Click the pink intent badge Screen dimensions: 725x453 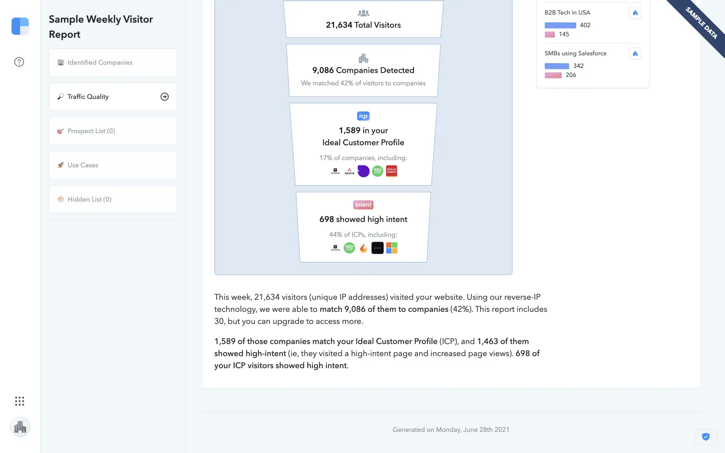(x=363, y=205)
